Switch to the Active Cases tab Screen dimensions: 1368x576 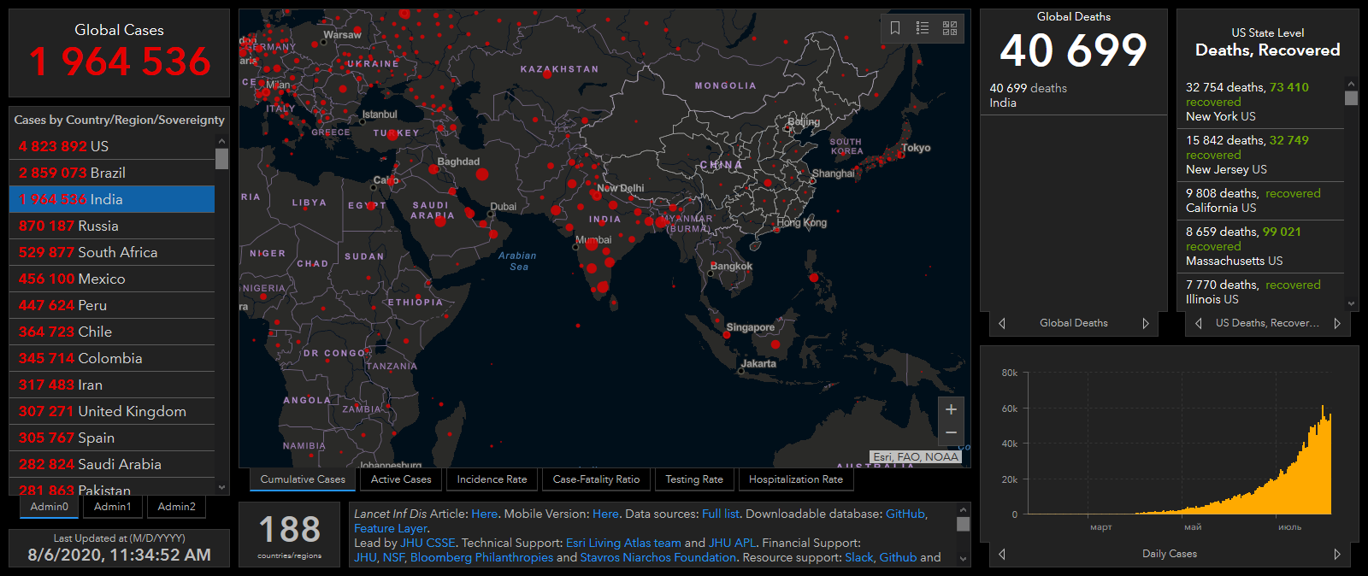coord(401,479)
